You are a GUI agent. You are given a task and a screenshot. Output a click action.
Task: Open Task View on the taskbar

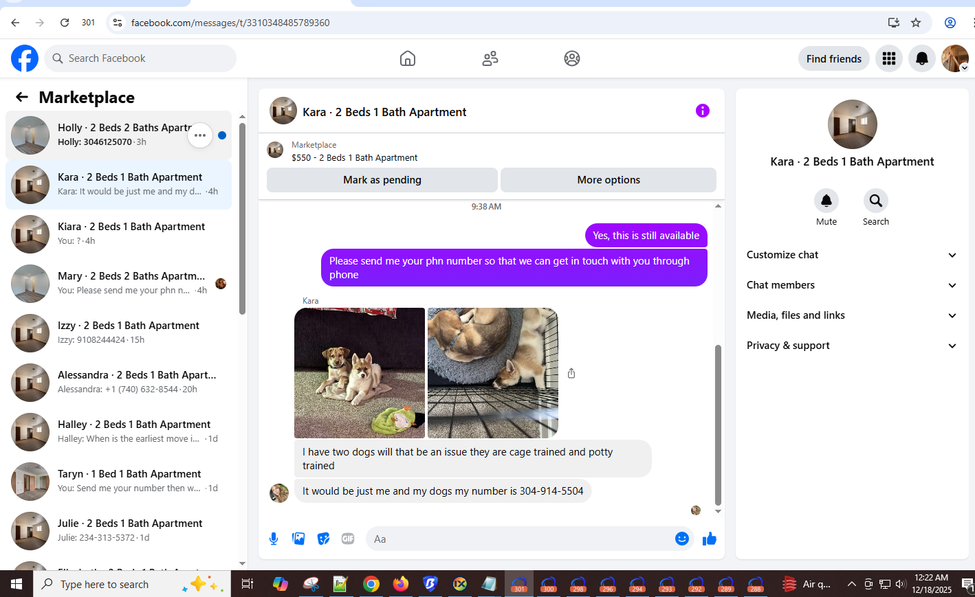coord(248,584)
